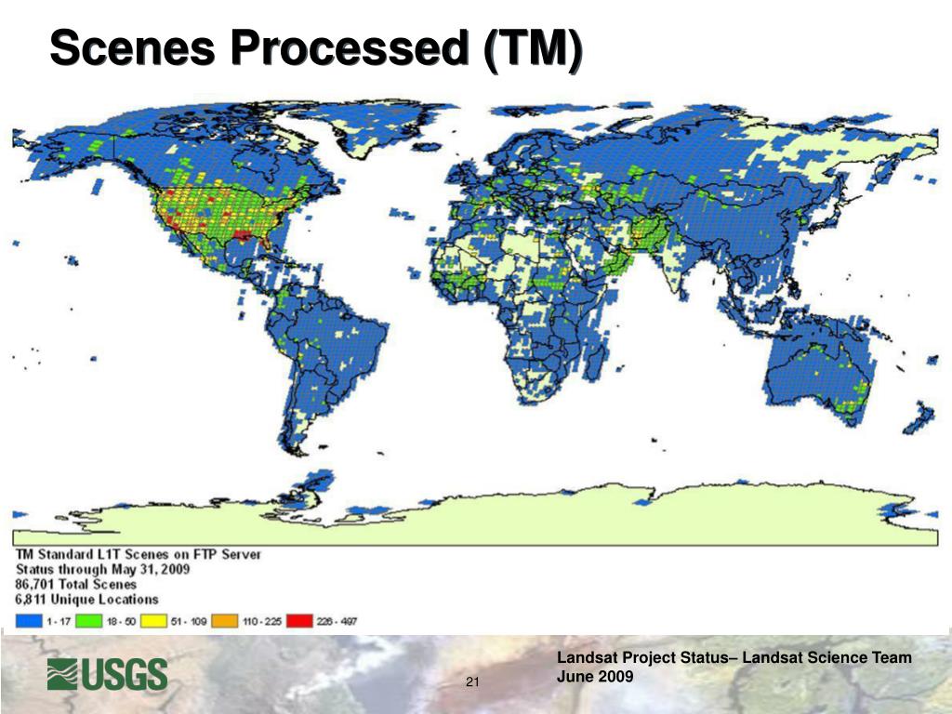This screenshot has width=952, height=714.
Task: Click the red 226-497 legend swatch
Action: click(x=299, y=621)
